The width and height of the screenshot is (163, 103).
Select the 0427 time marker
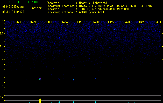pos(111,22)
